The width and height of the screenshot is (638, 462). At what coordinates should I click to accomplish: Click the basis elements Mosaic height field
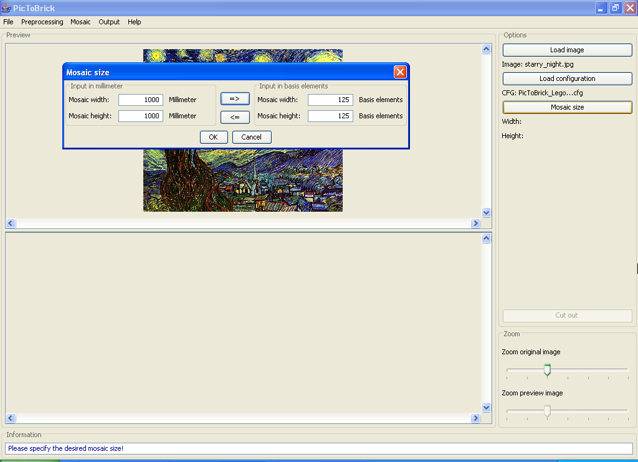click(330, 116)
